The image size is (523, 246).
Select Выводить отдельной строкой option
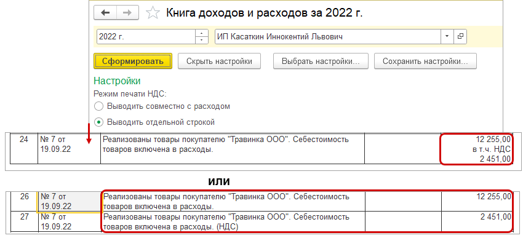(x=99, y=121)
